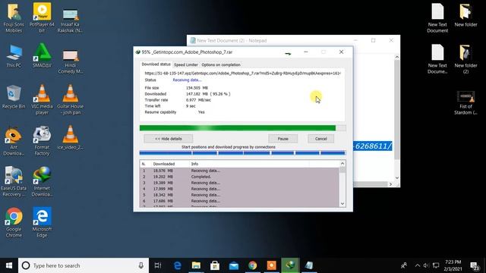Open New Text Docume... second file
The height and width of the screenshot is (273, 486).
437,59
